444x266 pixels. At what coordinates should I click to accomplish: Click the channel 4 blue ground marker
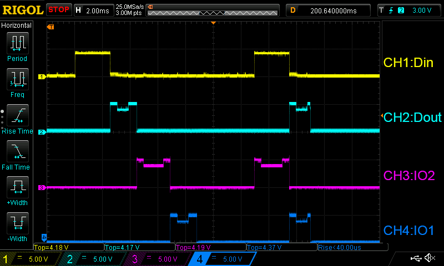pos(44,237)
